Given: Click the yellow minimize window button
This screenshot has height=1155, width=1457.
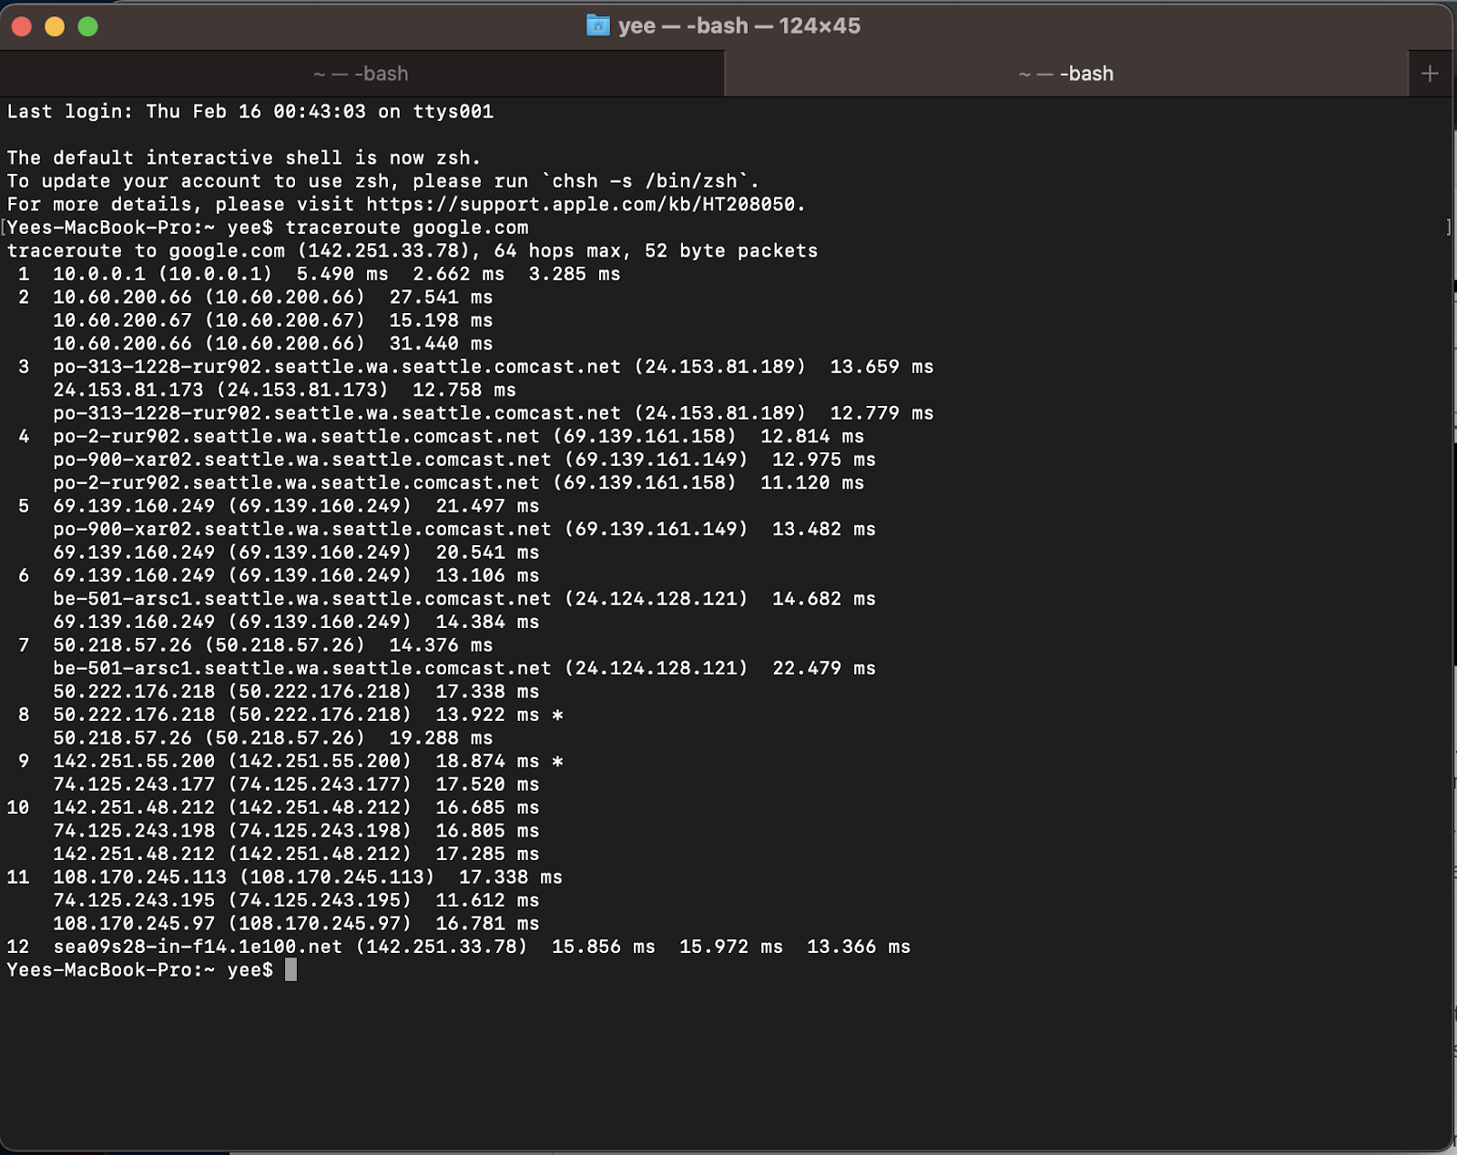Looking at the screenshot, I should point(55,26).
